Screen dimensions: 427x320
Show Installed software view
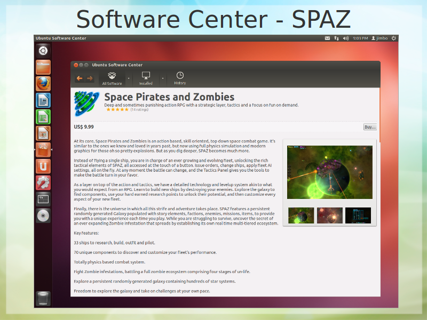(x=146, y=78)
